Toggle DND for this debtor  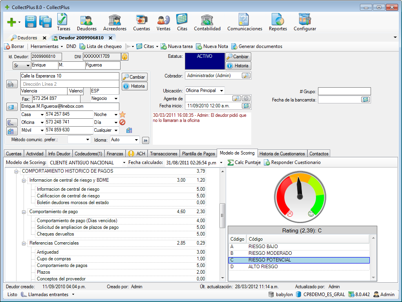click(x=71, y=46)
